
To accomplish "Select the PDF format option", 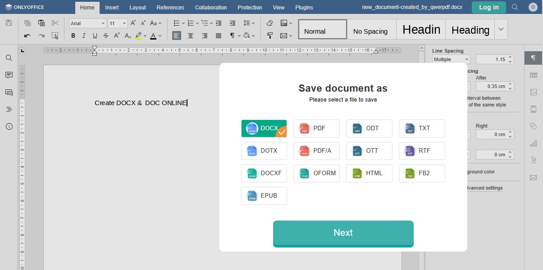I will pyautogui.click(x=316, y=128).
